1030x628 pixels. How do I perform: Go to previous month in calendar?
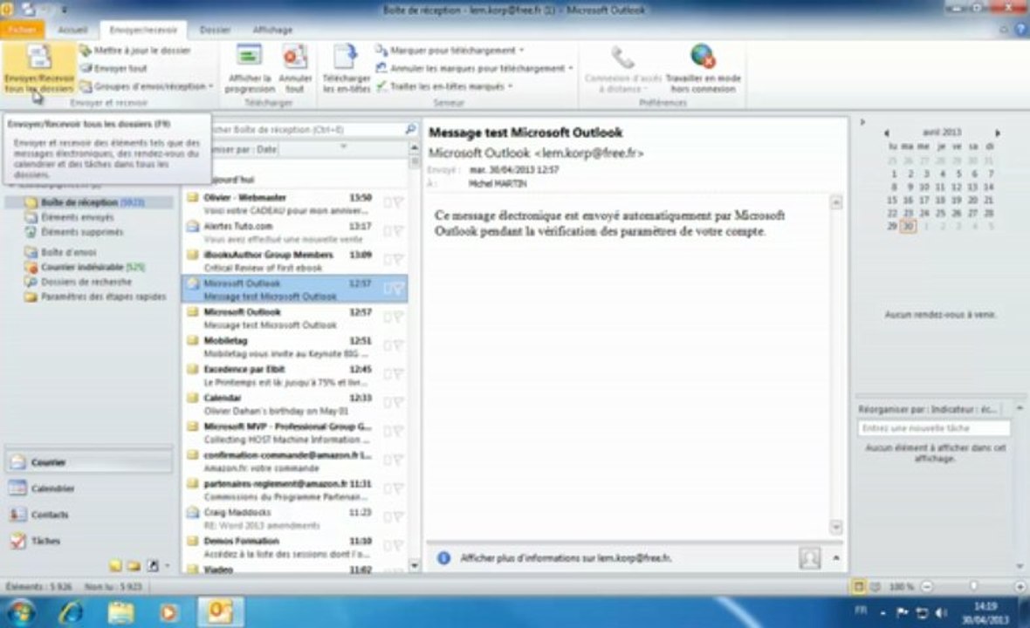click(x=886, y=133)
